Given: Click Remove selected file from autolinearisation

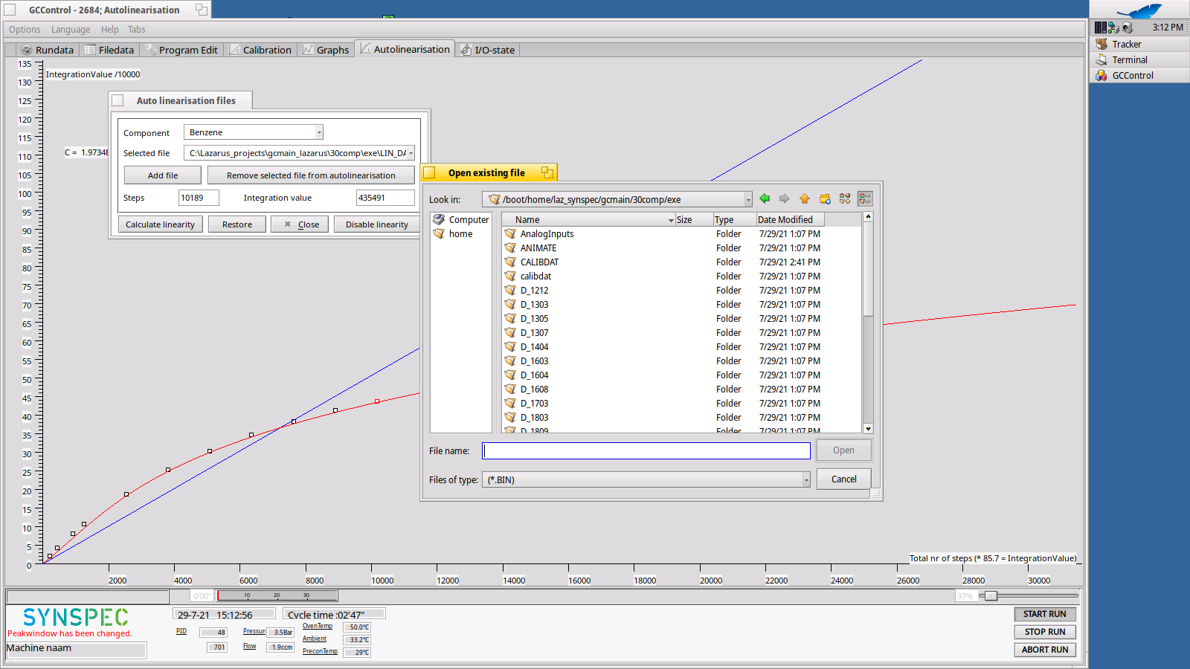Looking at the screenshot, I should tap(311, 175).
